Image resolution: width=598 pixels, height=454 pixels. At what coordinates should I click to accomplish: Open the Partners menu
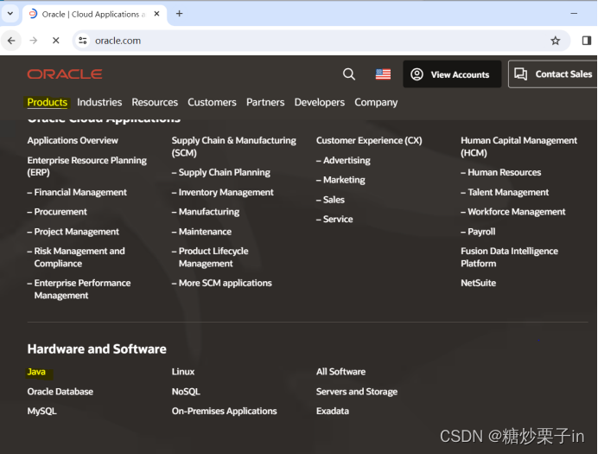265,102
